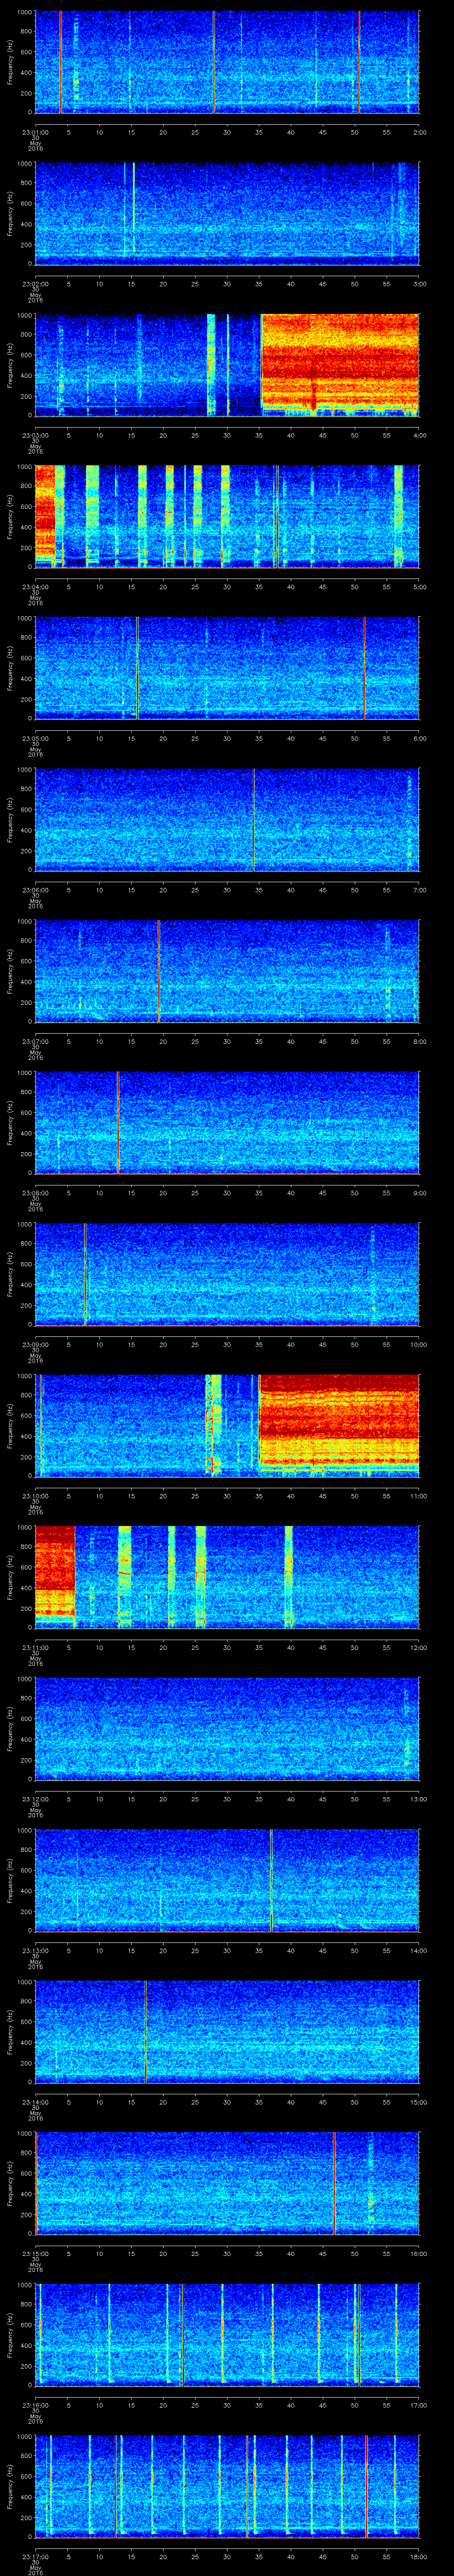Click the 23:10:00 start time label
The image size is (454, 2576).
35,1496
